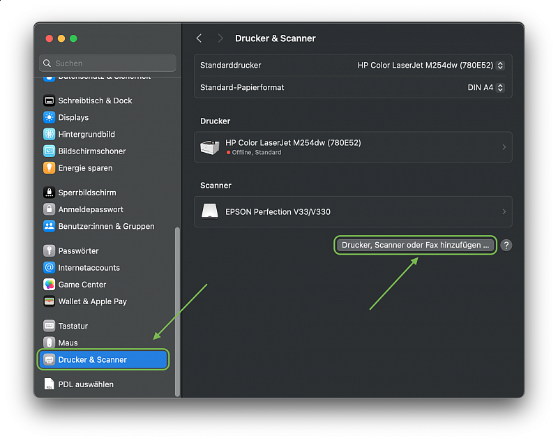This screenshot has height=443, width=558.
Task: Select Sperrbildschirm entry
Action: click(x=103, y=193)
